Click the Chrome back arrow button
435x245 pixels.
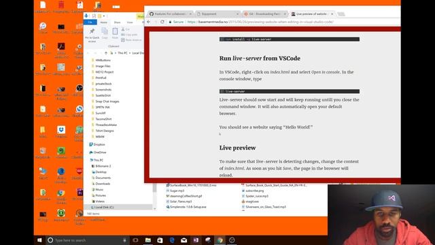point(149,22)
